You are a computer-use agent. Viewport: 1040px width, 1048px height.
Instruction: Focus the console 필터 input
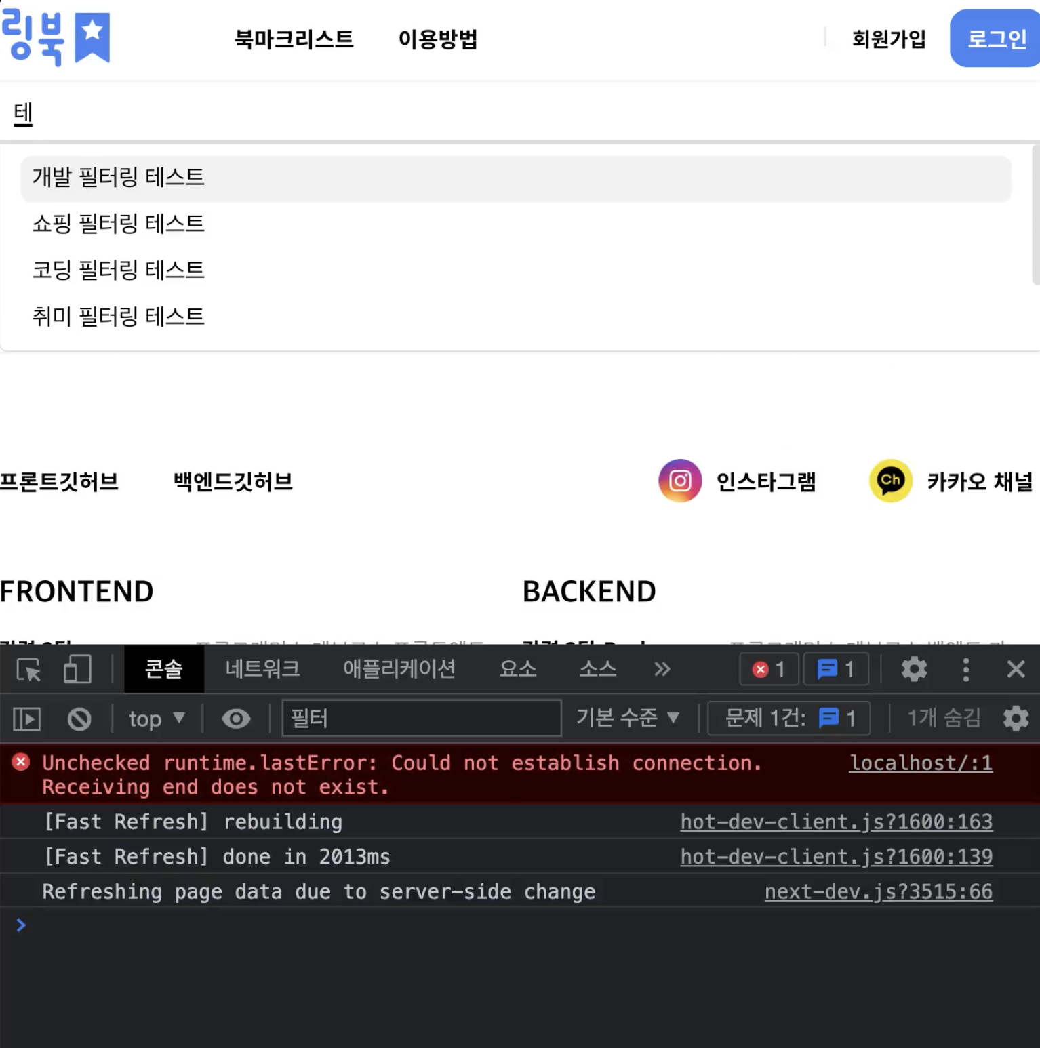click(422, 718)
